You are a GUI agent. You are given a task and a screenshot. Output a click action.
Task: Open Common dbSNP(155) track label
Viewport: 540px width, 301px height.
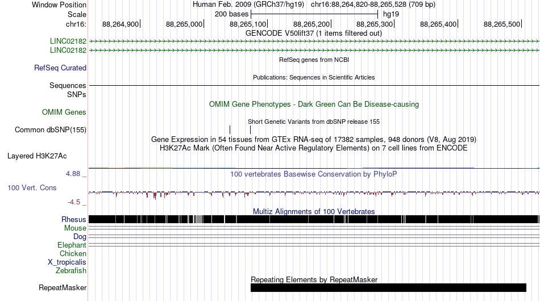tap(51, 129)
